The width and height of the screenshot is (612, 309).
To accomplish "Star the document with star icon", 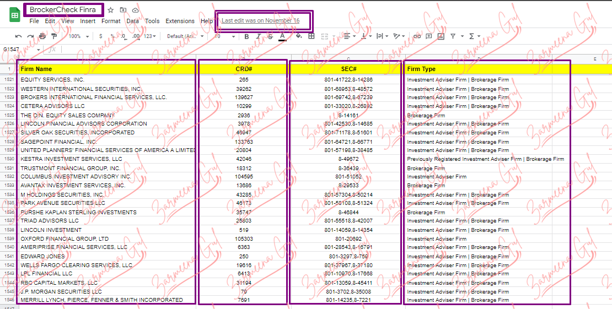I will click(x=110, y=10).
